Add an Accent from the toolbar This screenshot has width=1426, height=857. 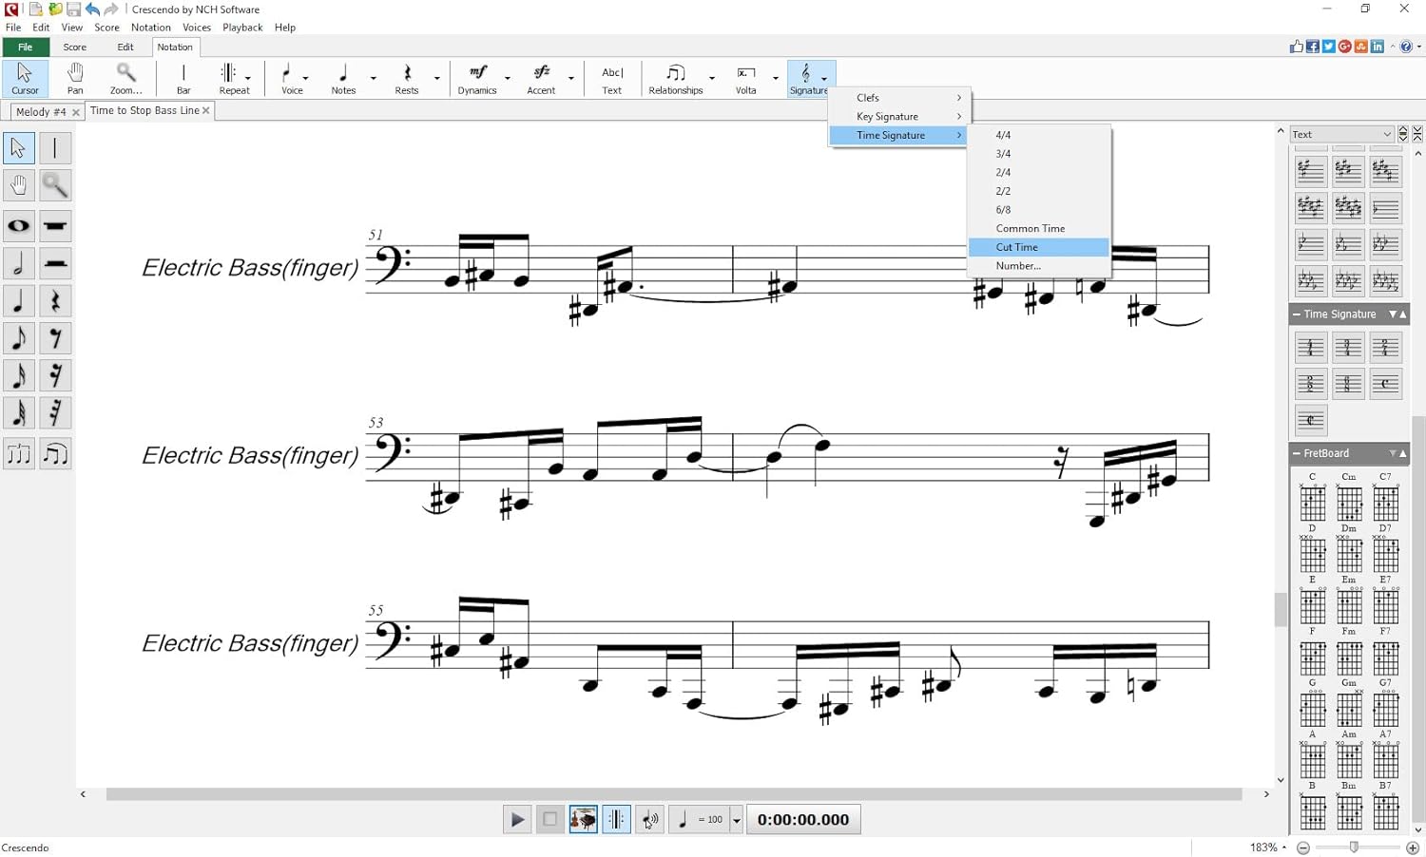pyautogui.click(x=541, y=76)
